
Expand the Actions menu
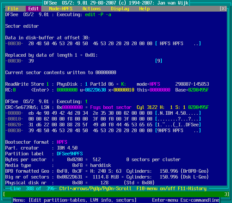(x=92, y=9)
